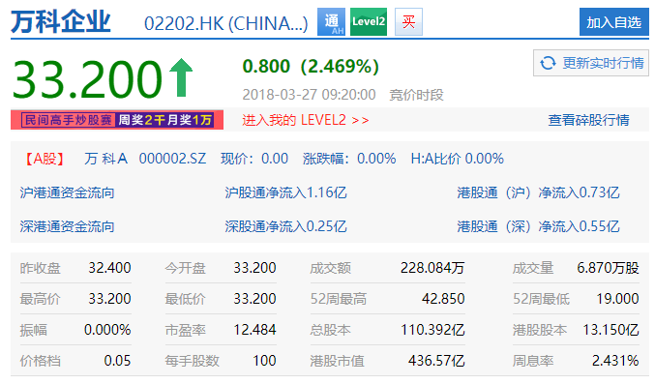Viewport: 655px width, 384px height.
Task: Click 成交量 value 6.870万股
Action: pyautogui.click(x=609, y=268)
